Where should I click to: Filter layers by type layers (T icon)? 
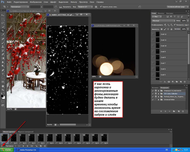pyautogui.click(x=175, y=17)
